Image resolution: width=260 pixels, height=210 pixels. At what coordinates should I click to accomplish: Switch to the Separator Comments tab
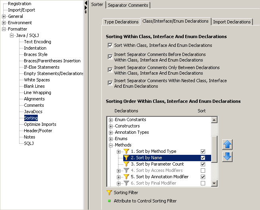(x=128, y=5)
